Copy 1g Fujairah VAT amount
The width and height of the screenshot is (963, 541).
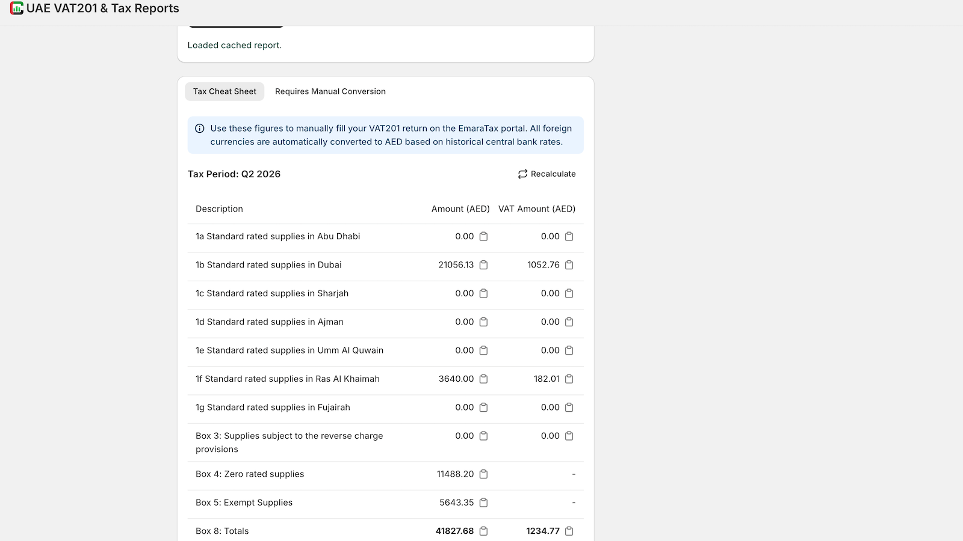coord(569,408)
